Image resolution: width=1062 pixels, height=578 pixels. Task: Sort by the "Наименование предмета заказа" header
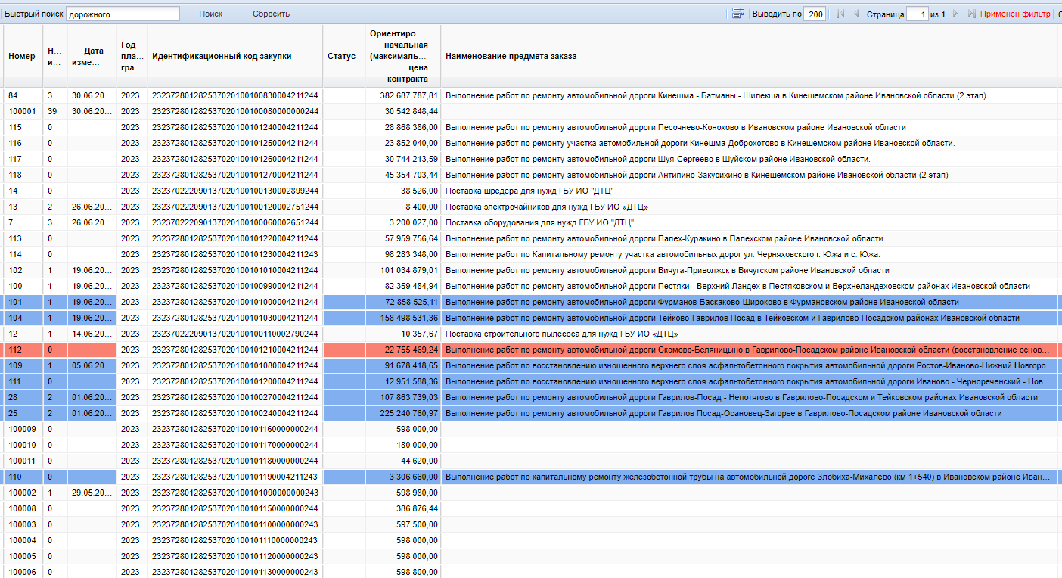[749, 56]
